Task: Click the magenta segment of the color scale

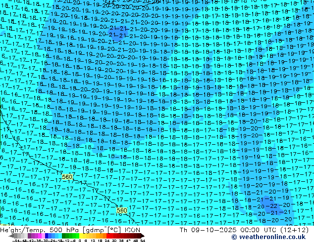Action: pos(40,236)
